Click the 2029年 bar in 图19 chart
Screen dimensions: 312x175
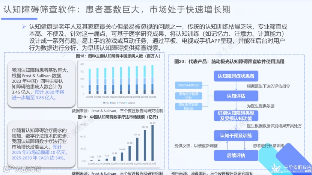(145, 145)
